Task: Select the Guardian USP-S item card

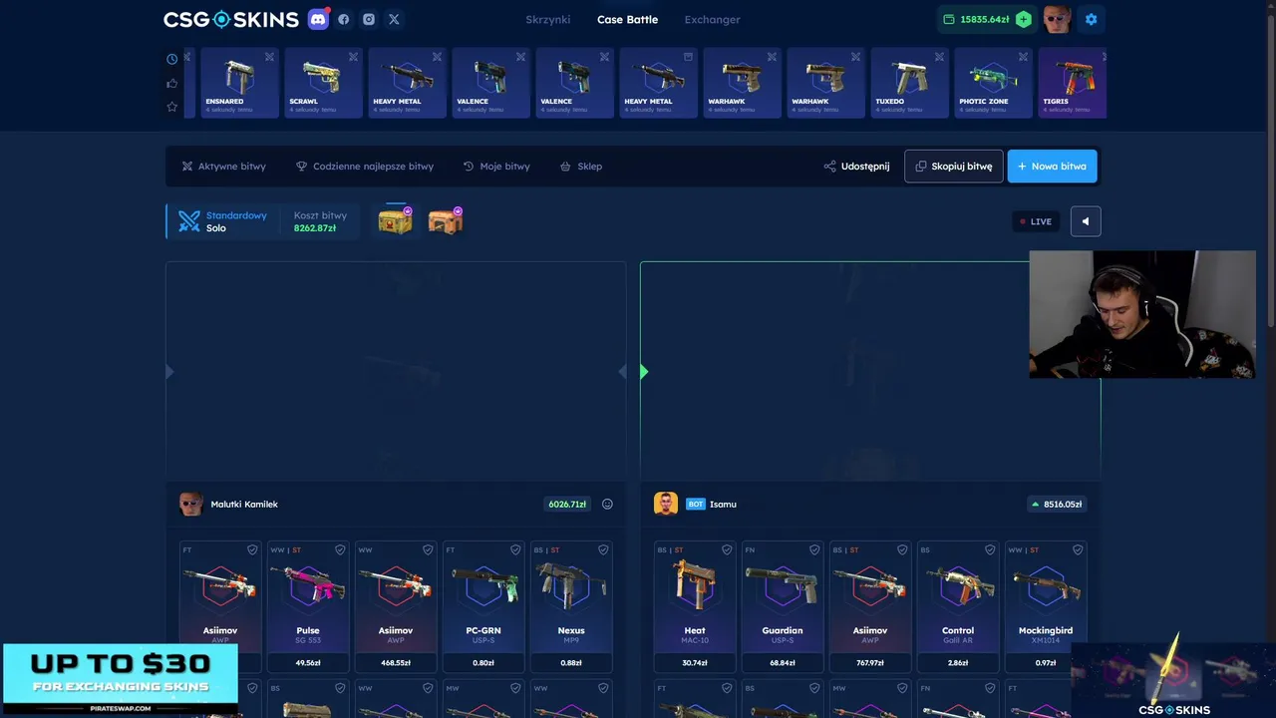Action: point(783,606)
